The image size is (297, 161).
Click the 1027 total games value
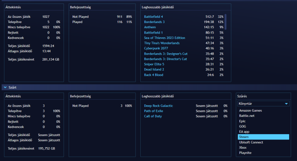pyautogui.click(x=46, y=17)
